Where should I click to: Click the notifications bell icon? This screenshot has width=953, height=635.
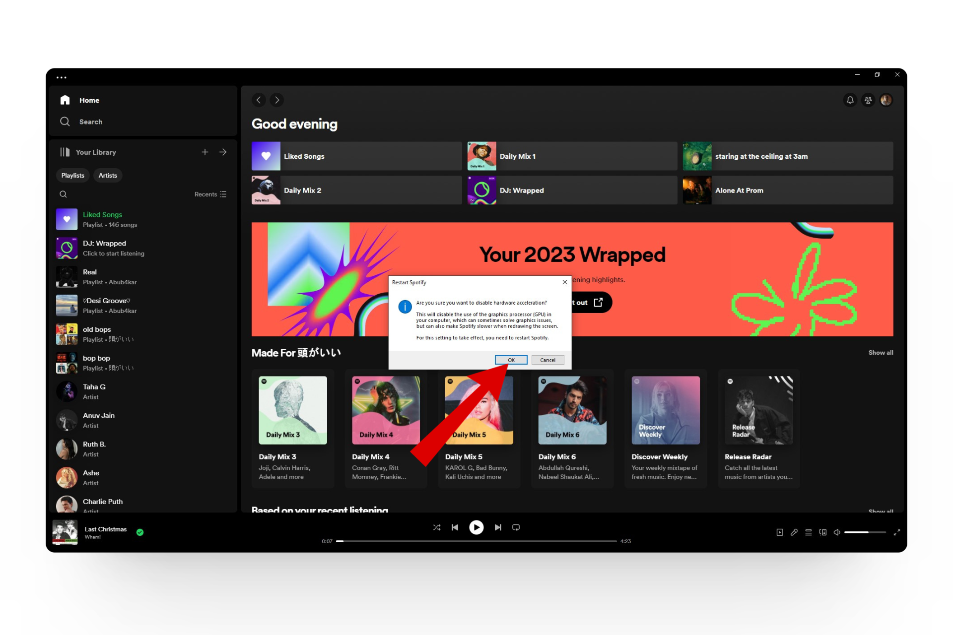point(850,100)
